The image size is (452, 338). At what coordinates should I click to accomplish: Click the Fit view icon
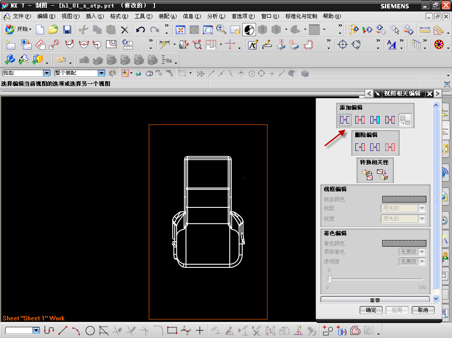181,30
